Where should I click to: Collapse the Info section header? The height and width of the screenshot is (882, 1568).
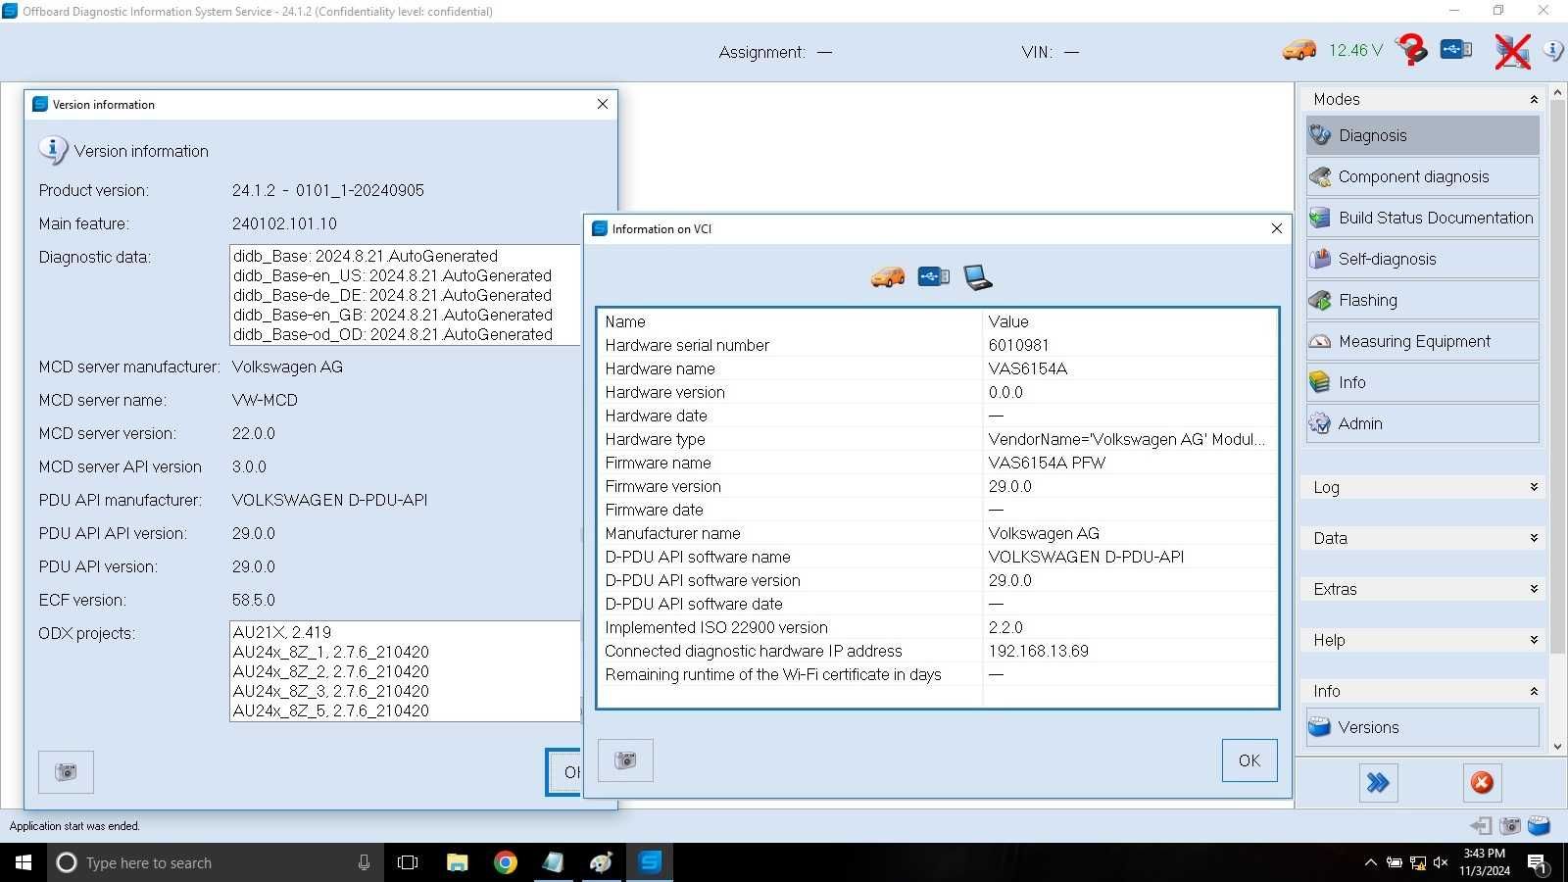(x=1422, y=691)
